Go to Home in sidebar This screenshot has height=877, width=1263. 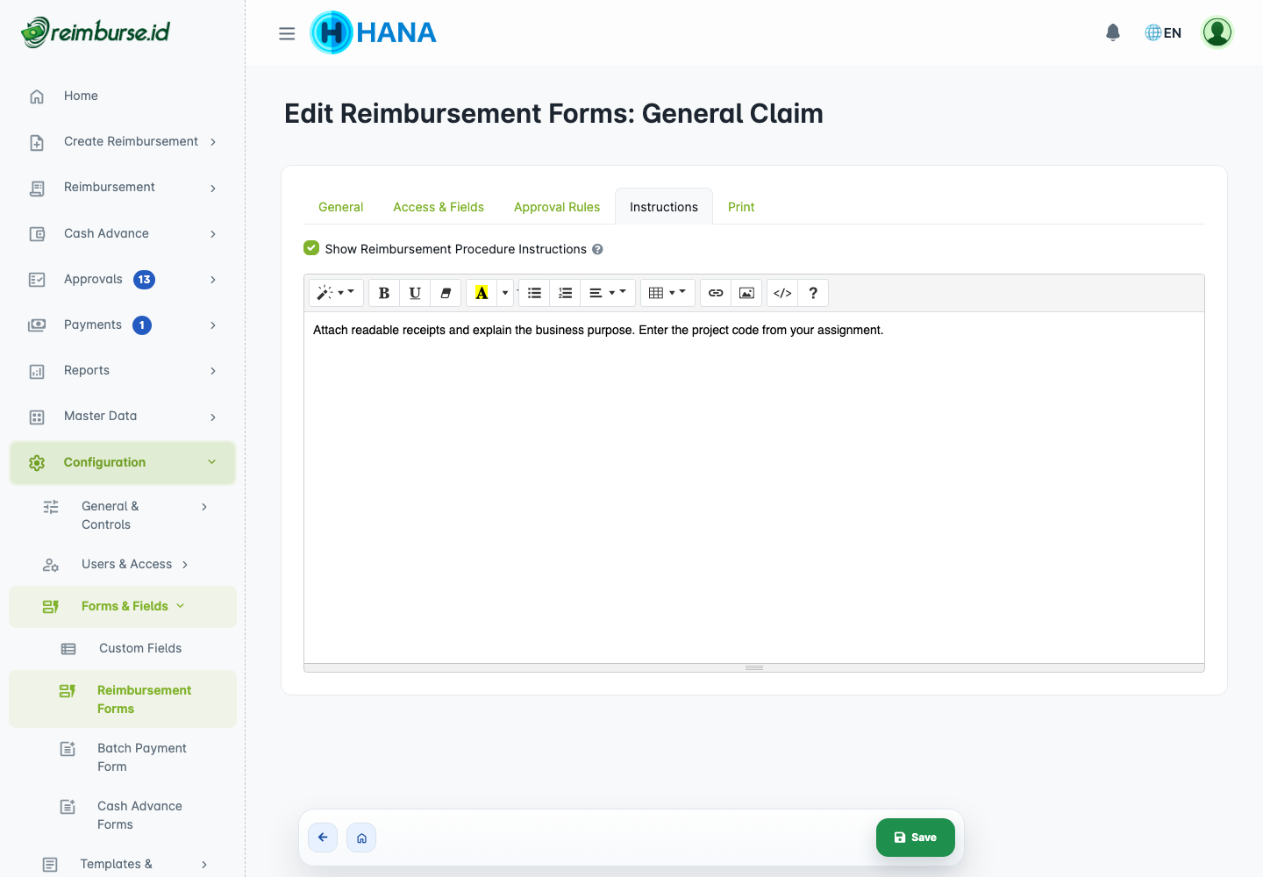[123, 96]
